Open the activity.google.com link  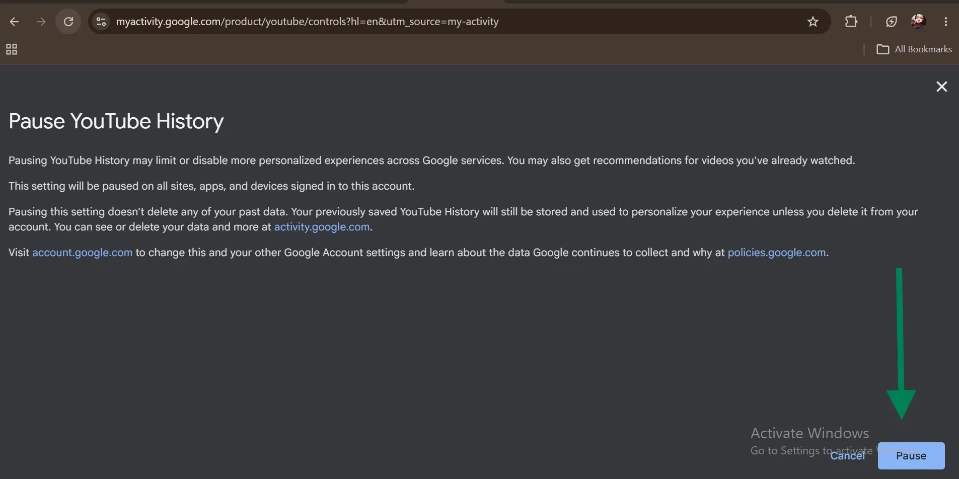tap(322, 227)
